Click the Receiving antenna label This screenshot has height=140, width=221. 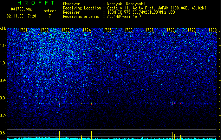click(81, 16)
